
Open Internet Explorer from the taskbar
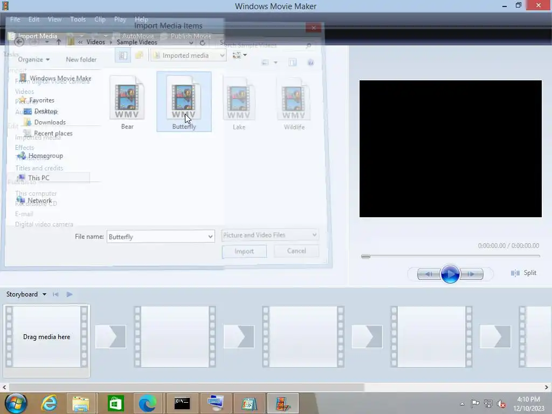(x=49, y=403)
